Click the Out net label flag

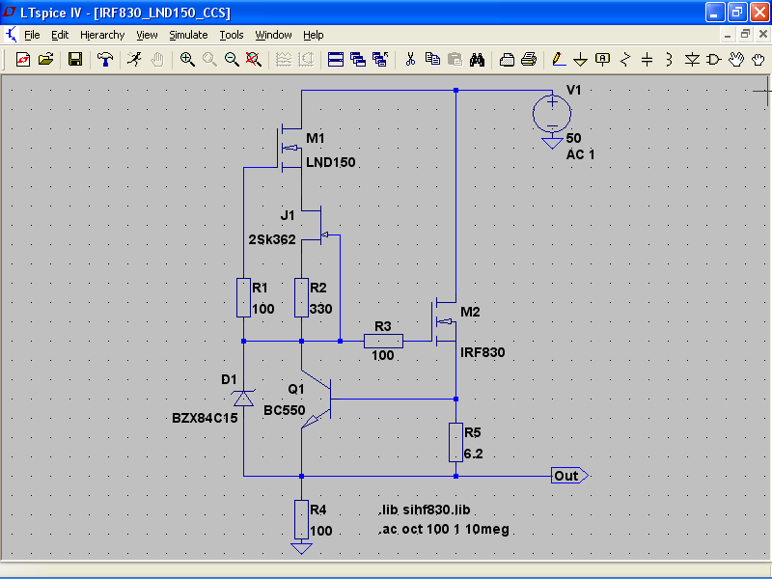pyautogui.click(x=569, y=476)
